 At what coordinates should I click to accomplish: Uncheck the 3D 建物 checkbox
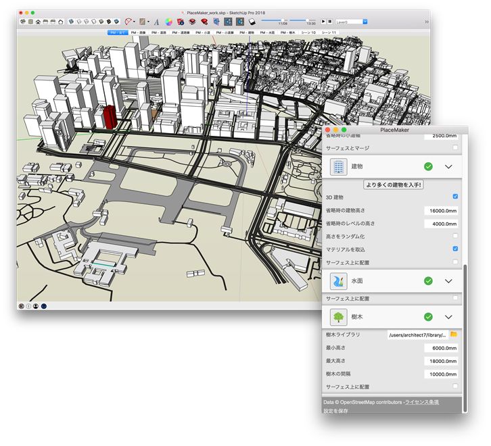455,197
